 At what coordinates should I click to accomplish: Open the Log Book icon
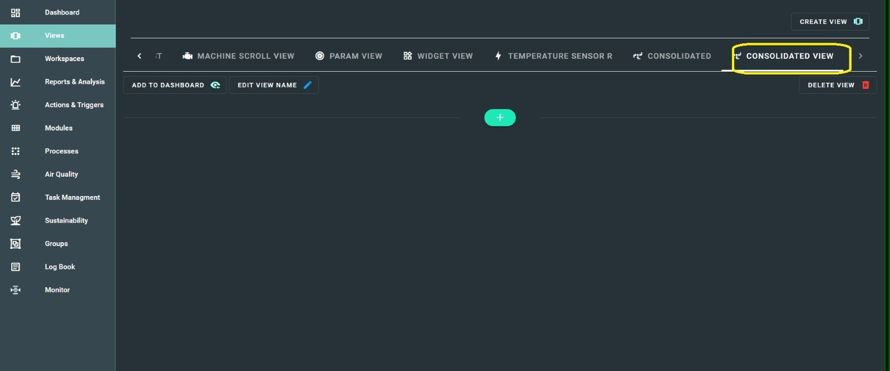pos(16,267)
